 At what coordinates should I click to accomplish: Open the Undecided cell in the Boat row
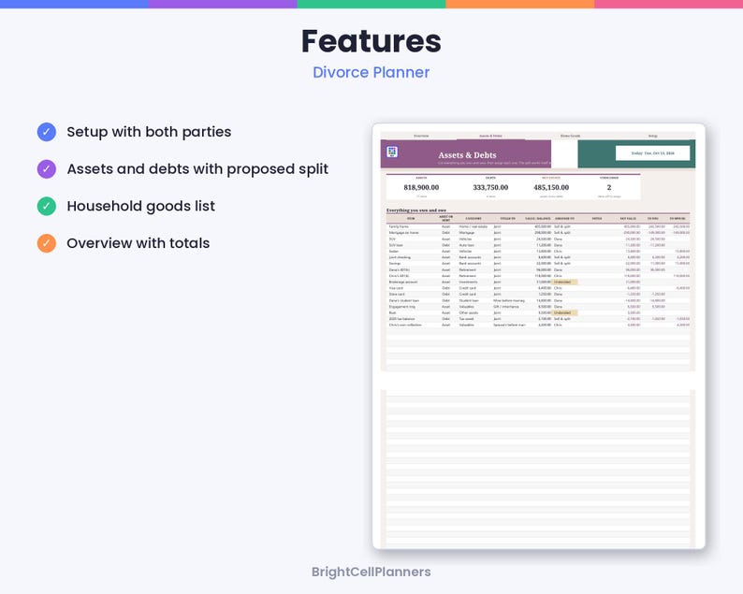565,312
